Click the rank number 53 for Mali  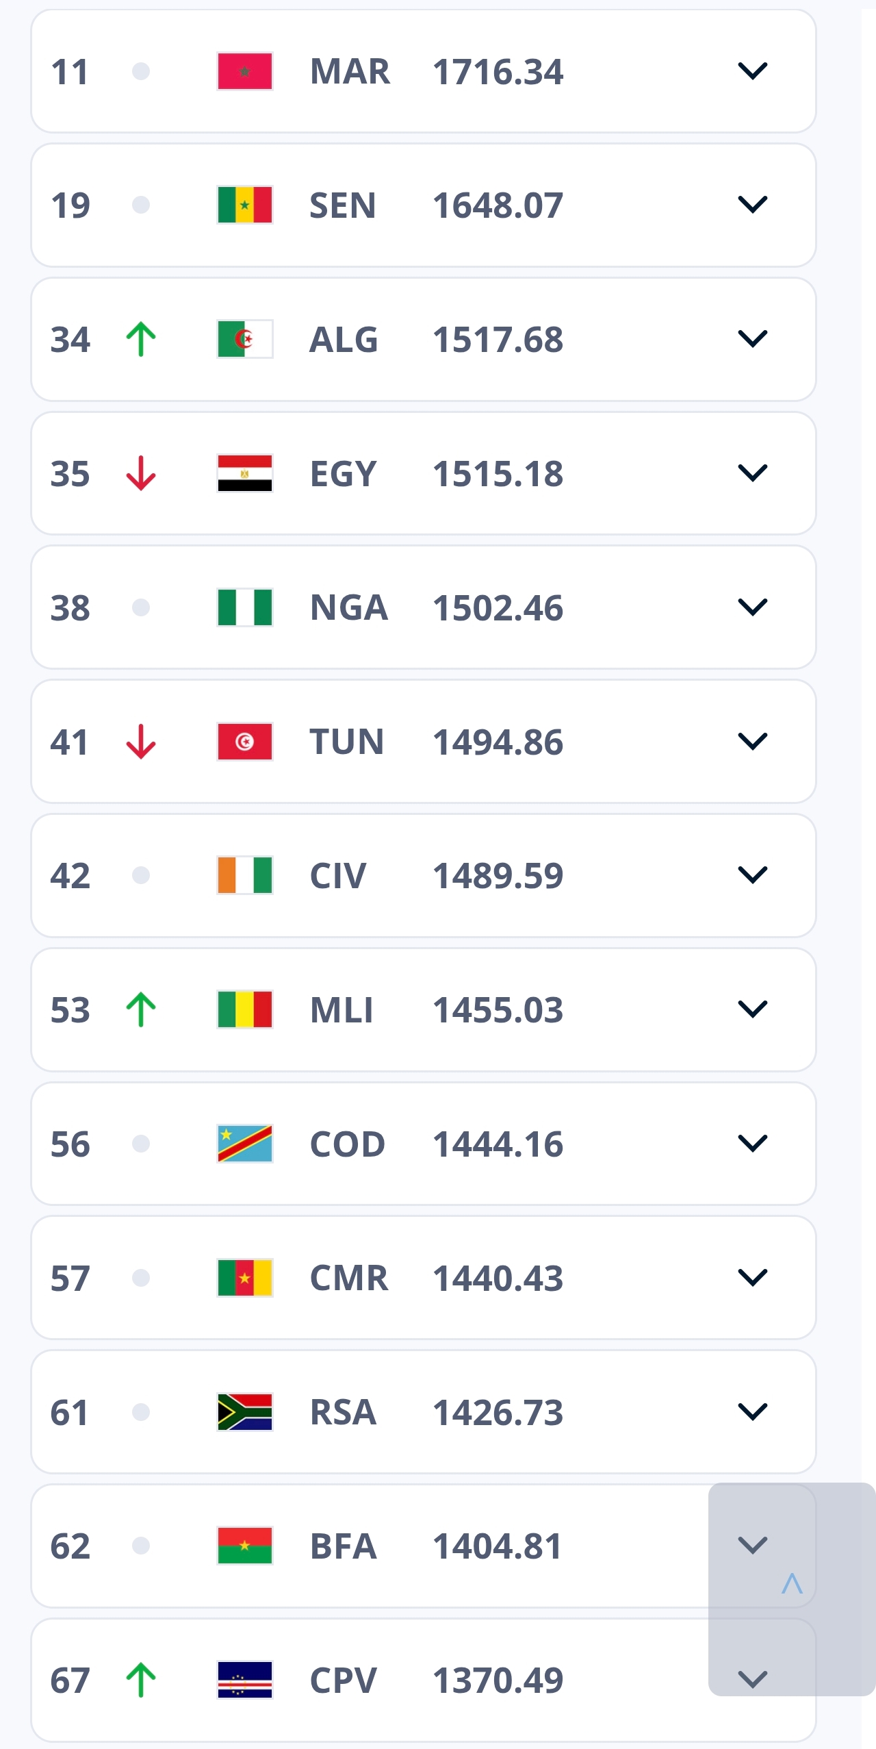pos(71,1008)
